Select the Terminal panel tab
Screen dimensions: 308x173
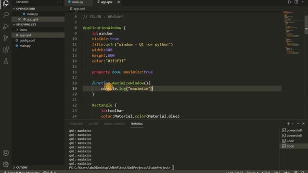[x=137, y=124]
